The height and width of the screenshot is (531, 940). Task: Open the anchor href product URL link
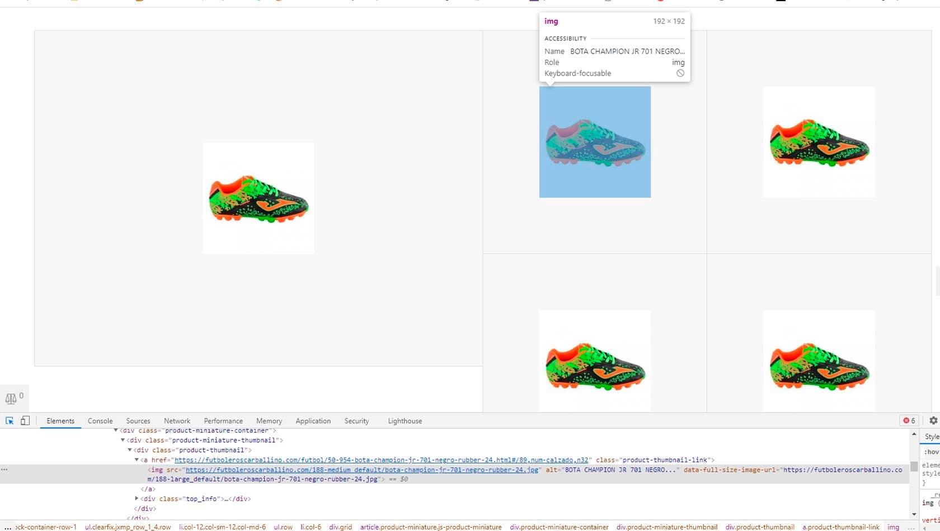click(x=382, y=460)
